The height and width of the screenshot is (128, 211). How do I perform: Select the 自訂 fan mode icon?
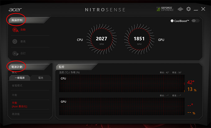[15, 53]
